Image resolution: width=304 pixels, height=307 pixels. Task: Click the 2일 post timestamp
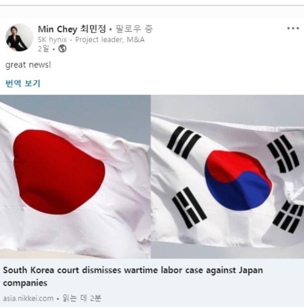[43, 48]
